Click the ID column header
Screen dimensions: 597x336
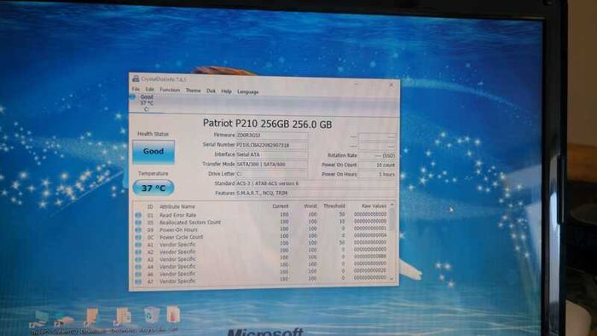(x=150, y=206)
